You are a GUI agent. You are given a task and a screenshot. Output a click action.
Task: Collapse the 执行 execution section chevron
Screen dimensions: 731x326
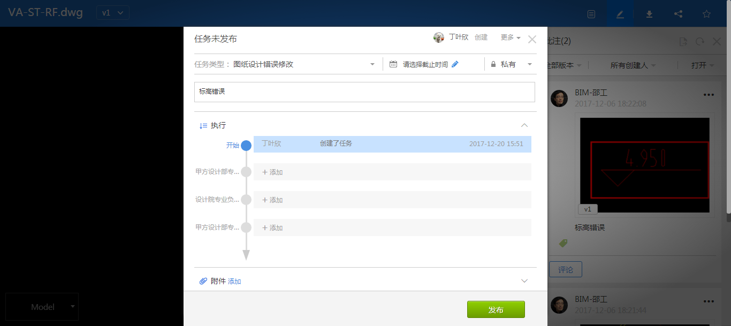pyautogui.click(x=524, y=125)
